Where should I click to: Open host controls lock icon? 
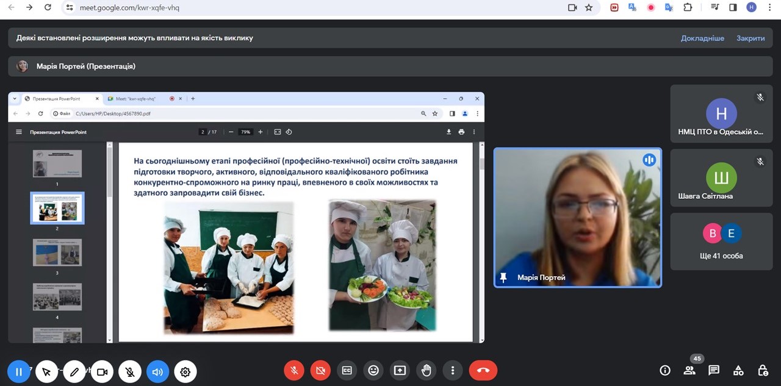tap(763, 371)
